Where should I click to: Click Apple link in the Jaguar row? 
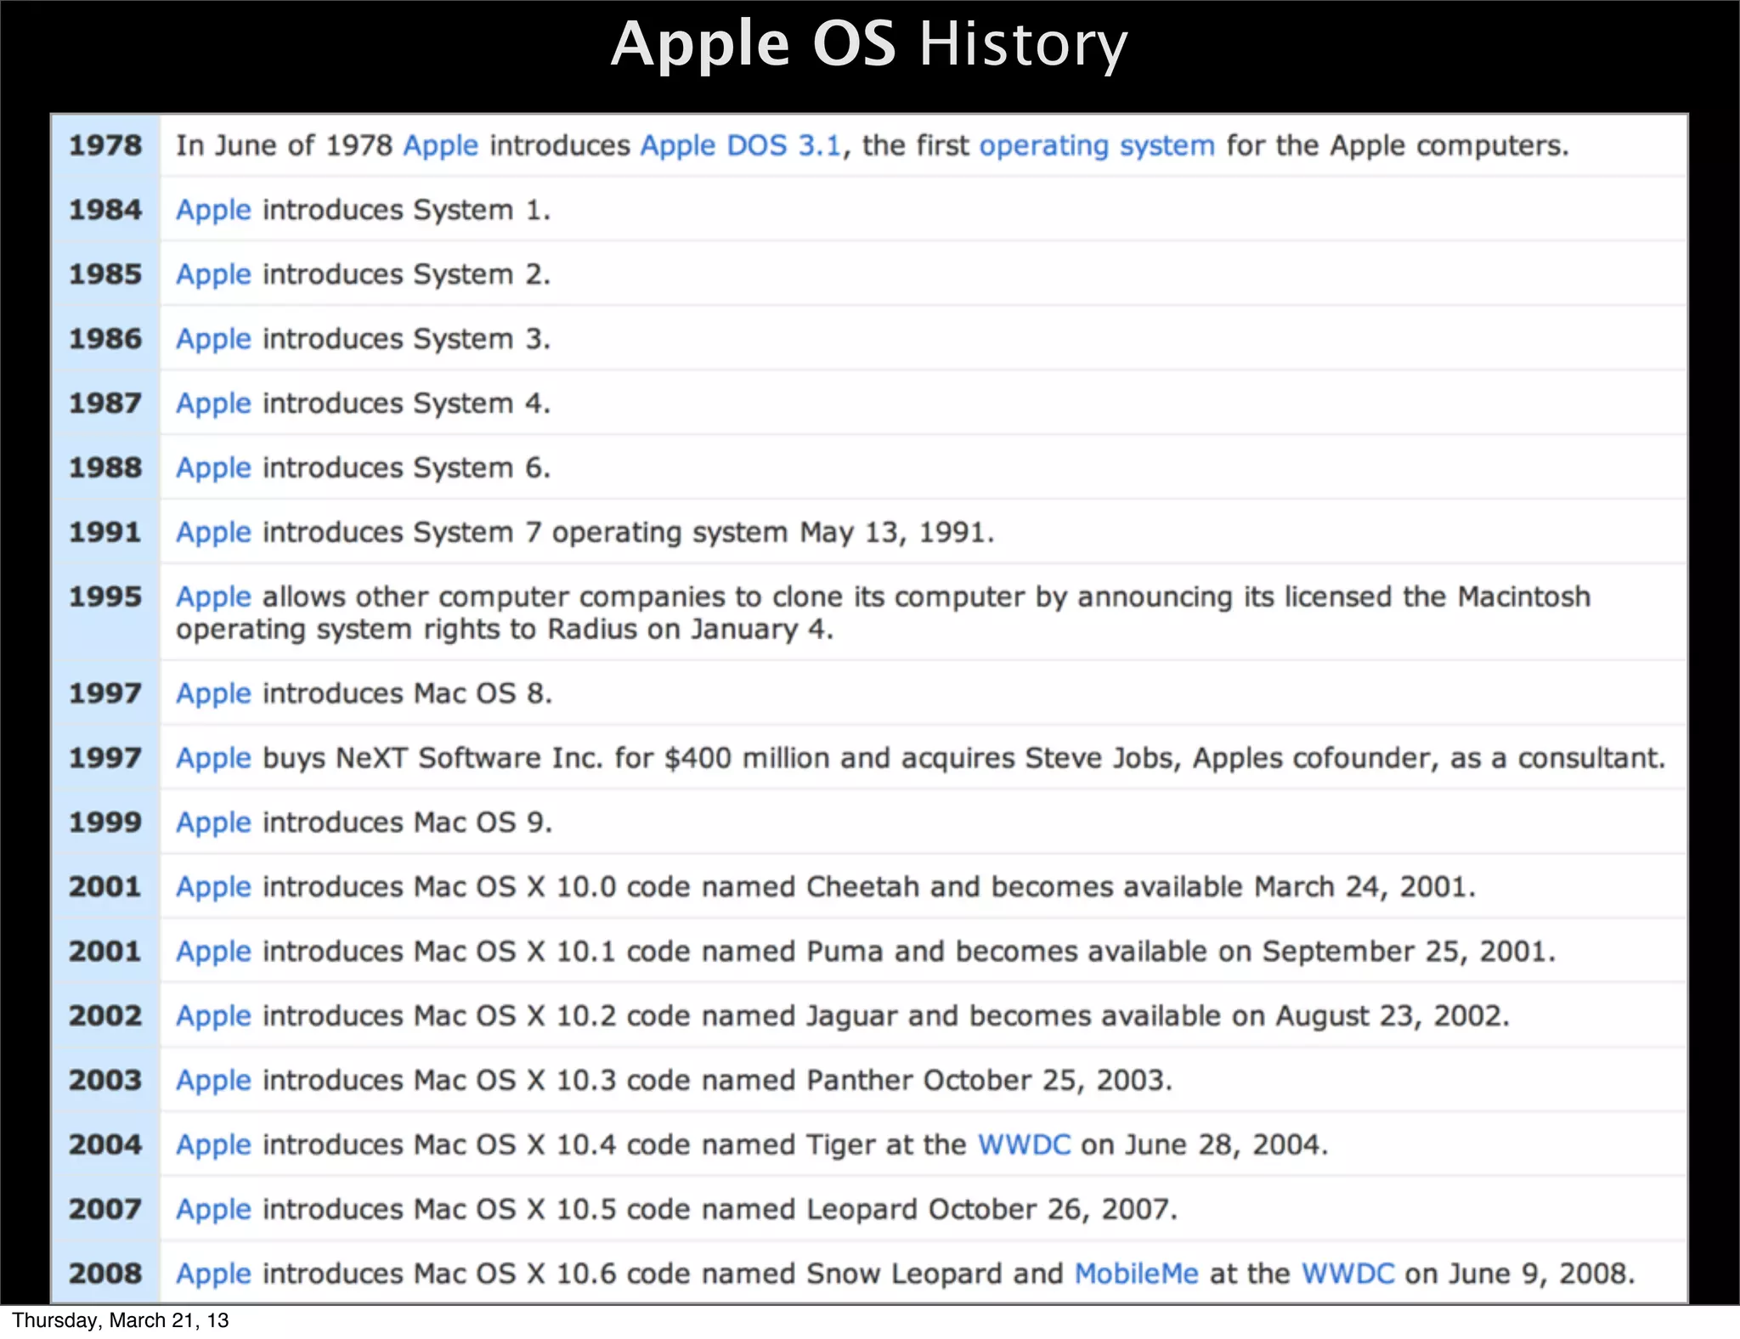(213, 1018)
